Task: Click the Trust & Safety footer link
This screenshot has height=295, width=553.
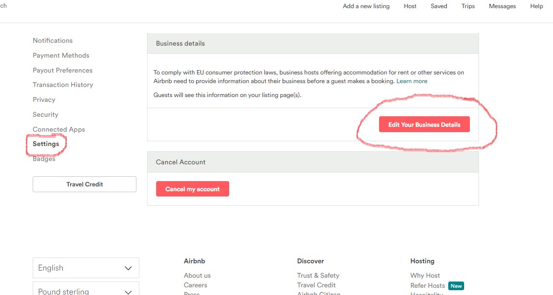Action: pos(318,276)
